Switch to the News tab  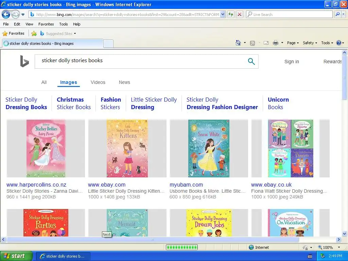click(x=124, y=82)
